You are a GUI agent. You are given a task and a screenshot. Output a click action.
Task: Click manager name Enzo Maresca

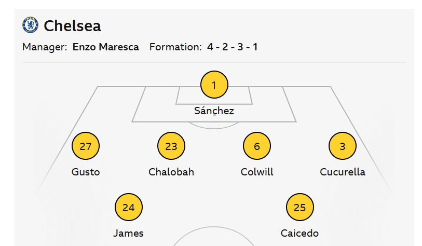(x=106, y=47)
